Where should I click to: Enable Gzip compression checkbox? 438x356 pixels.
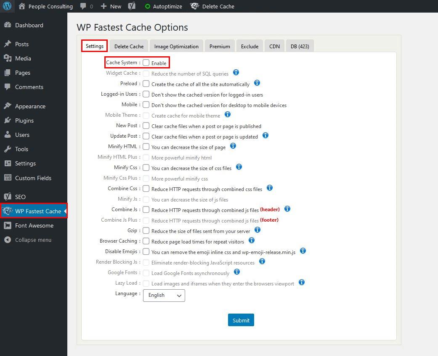point(146,230)
